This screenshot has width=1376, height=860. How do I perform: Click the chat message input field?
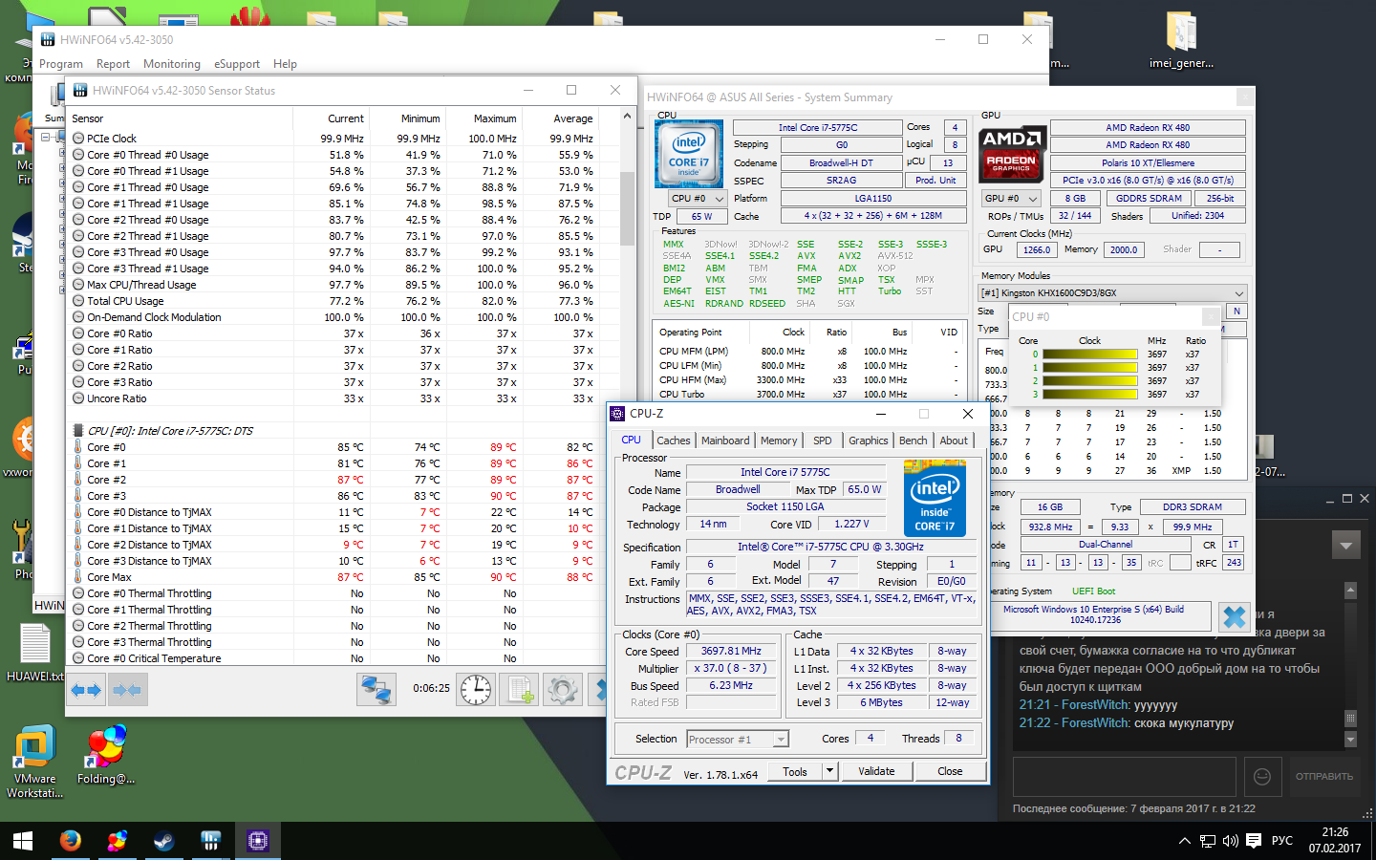[x=1127, y=776]
